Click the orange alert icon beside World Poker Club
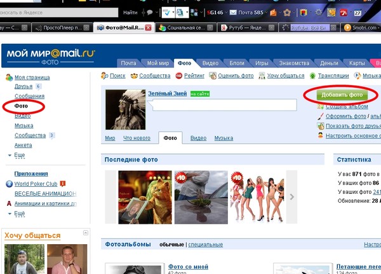The height and width of the screenshot is (274, 381). [x=63, y=184]
